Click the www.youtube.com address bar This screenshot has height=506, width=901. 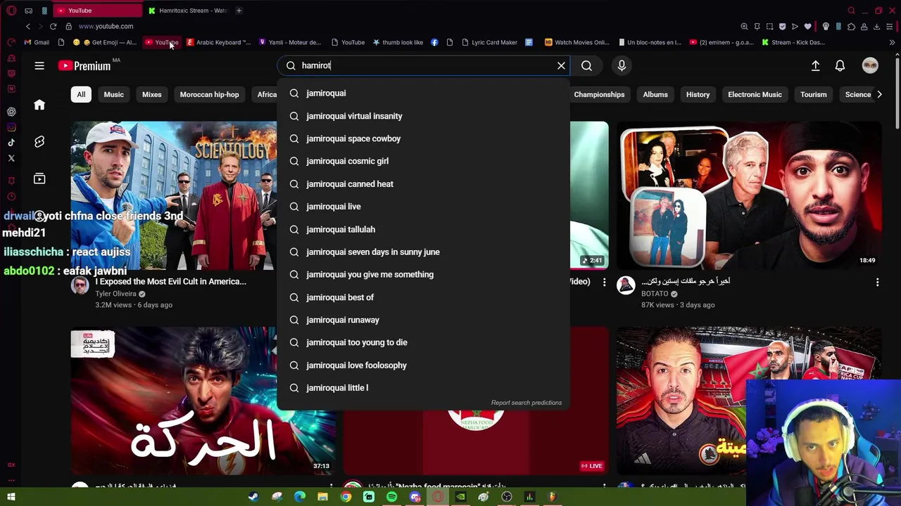pyautogui.click(x=106, y=26)
